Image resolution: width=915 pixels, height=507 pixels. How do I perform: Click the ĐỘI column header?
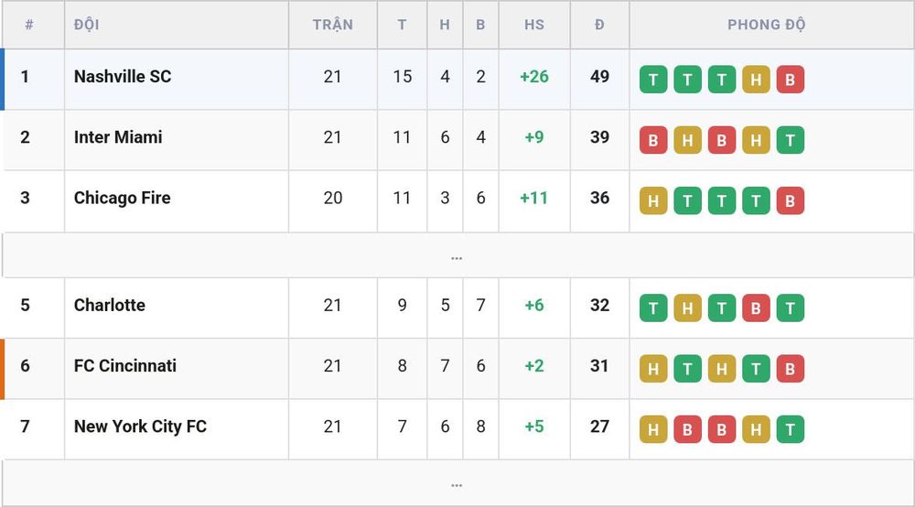pos(86,25)
